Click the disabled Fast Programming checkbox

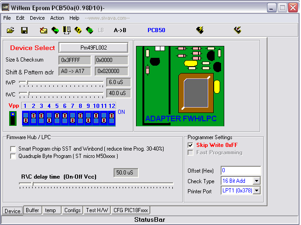[190, 153]
